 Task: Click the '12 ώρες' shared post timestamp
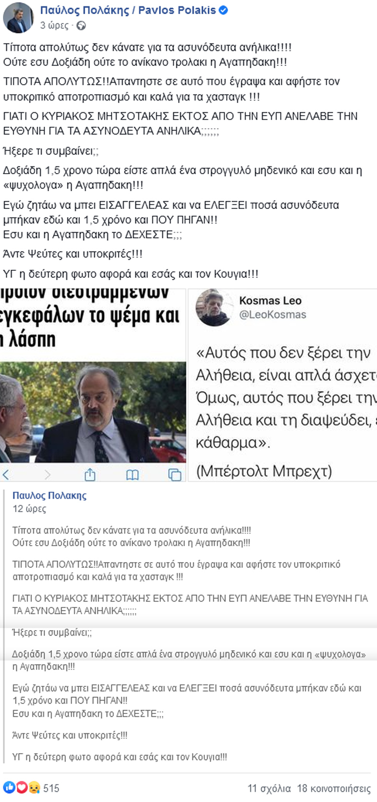(29, 508)
